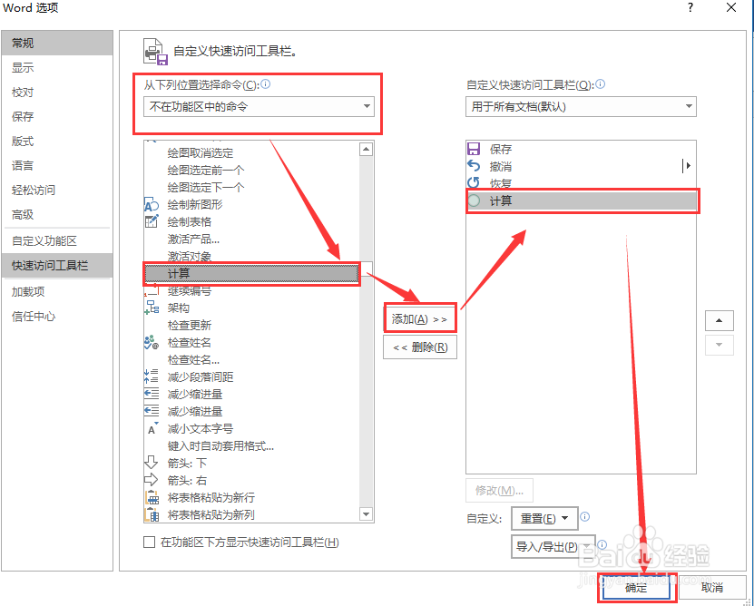Select the 快速访问工具栏 category

click(x=57, y=266)
